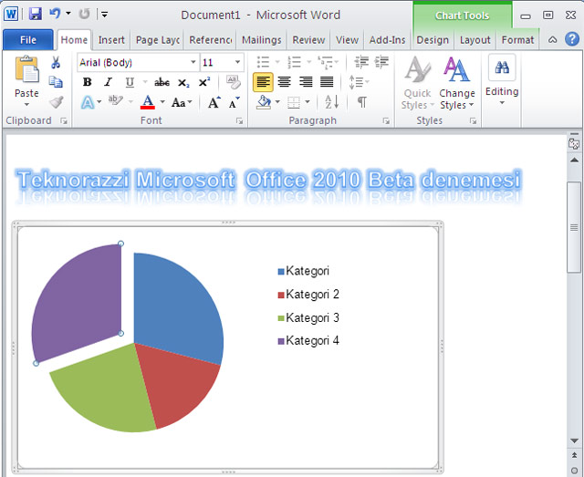This screenshot has height=477, width=584.
Task: Enable justify text alignment
Action: pyautogui.click(x=326, y=83)
